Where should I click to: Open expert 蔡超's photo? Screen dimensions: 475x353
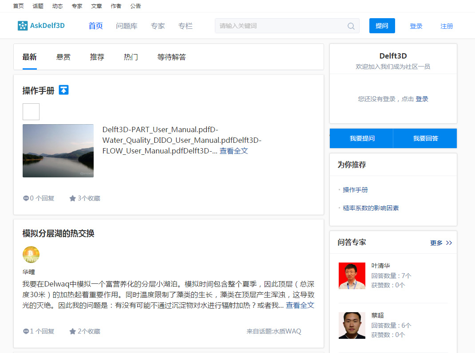[352, 326]
